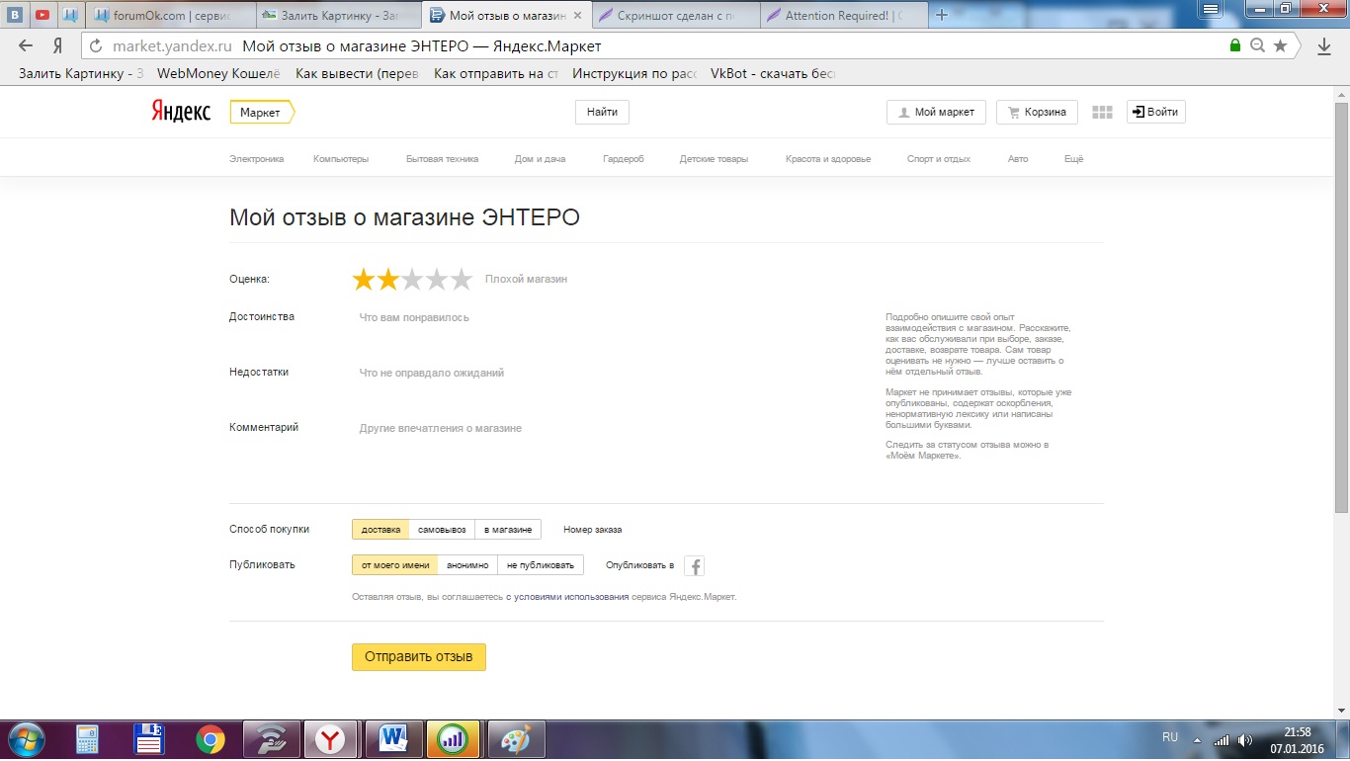The width and height of the screenshot is (1350, 761).
Task: Select 'в магазине' purchase method
Action: pyautogui.click(x=508, y=530)
